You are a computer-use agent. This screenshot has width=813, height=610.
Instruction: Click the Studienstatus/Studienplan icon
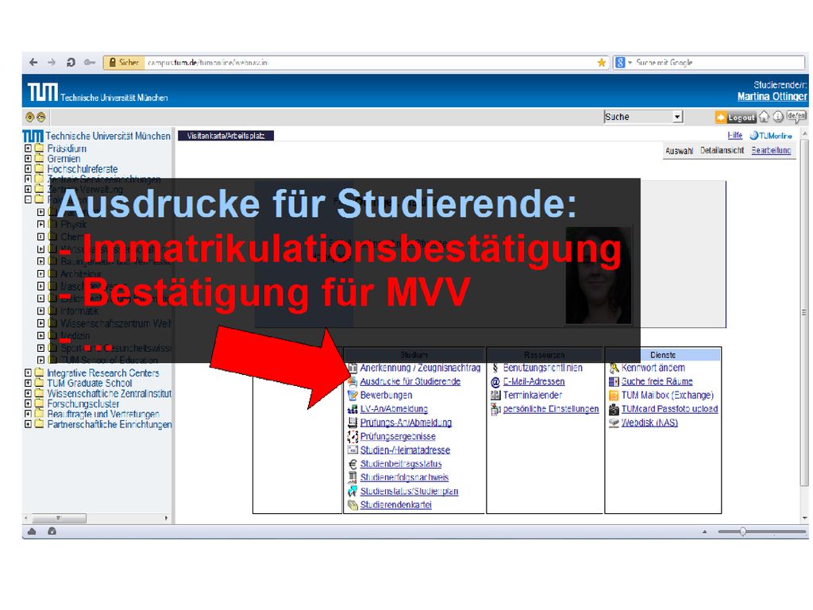(x=353, y=491)
